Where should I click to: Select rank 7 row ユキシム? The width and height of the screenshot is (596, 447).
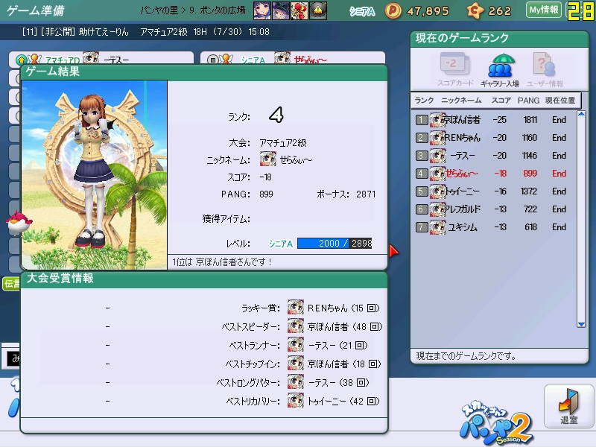(494, 227)
